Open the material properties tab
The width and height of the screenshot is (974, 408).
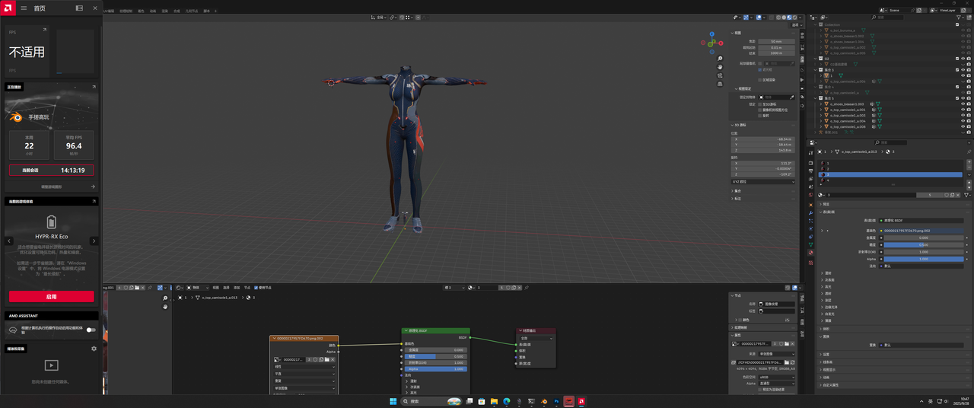(x=810, y=253)
